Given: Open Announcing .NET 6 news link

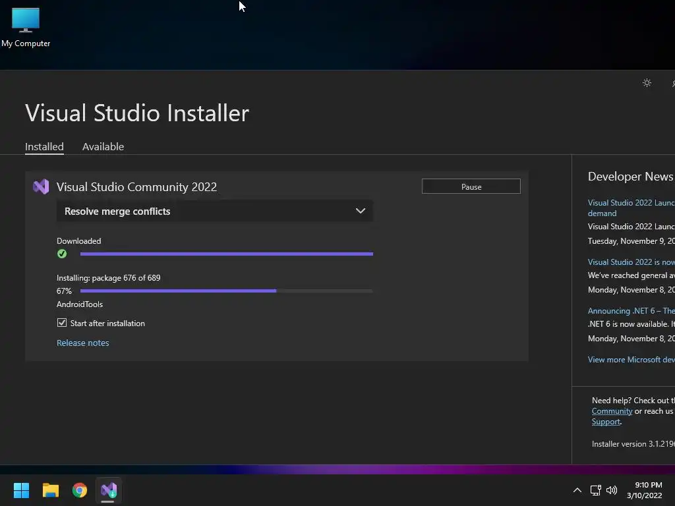Looking at the screenshot, I should (x=631, y=311).
